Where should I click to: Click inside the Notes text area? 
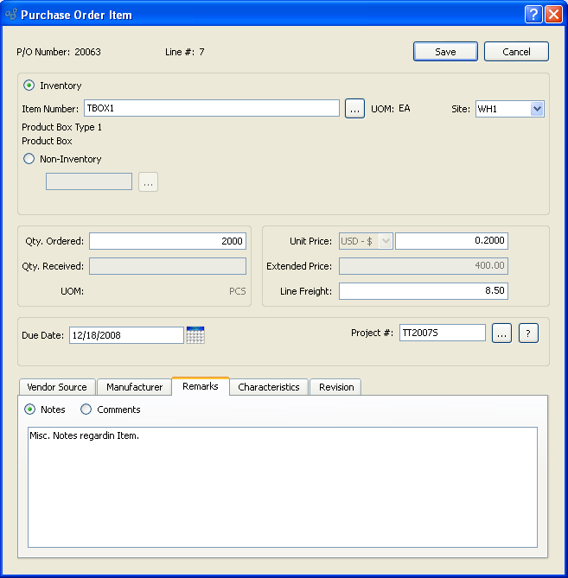pyautogui.click(x=283, y=487)
